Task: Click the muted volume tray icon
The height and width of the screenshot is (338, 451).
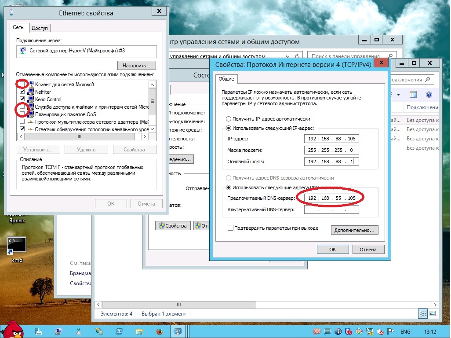Action: coord(380,331)
